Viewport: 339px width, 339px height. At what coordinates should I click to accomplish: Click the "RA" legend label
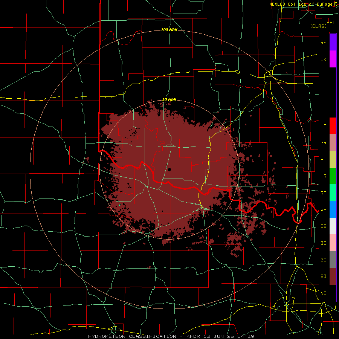(x=323, y=193)
